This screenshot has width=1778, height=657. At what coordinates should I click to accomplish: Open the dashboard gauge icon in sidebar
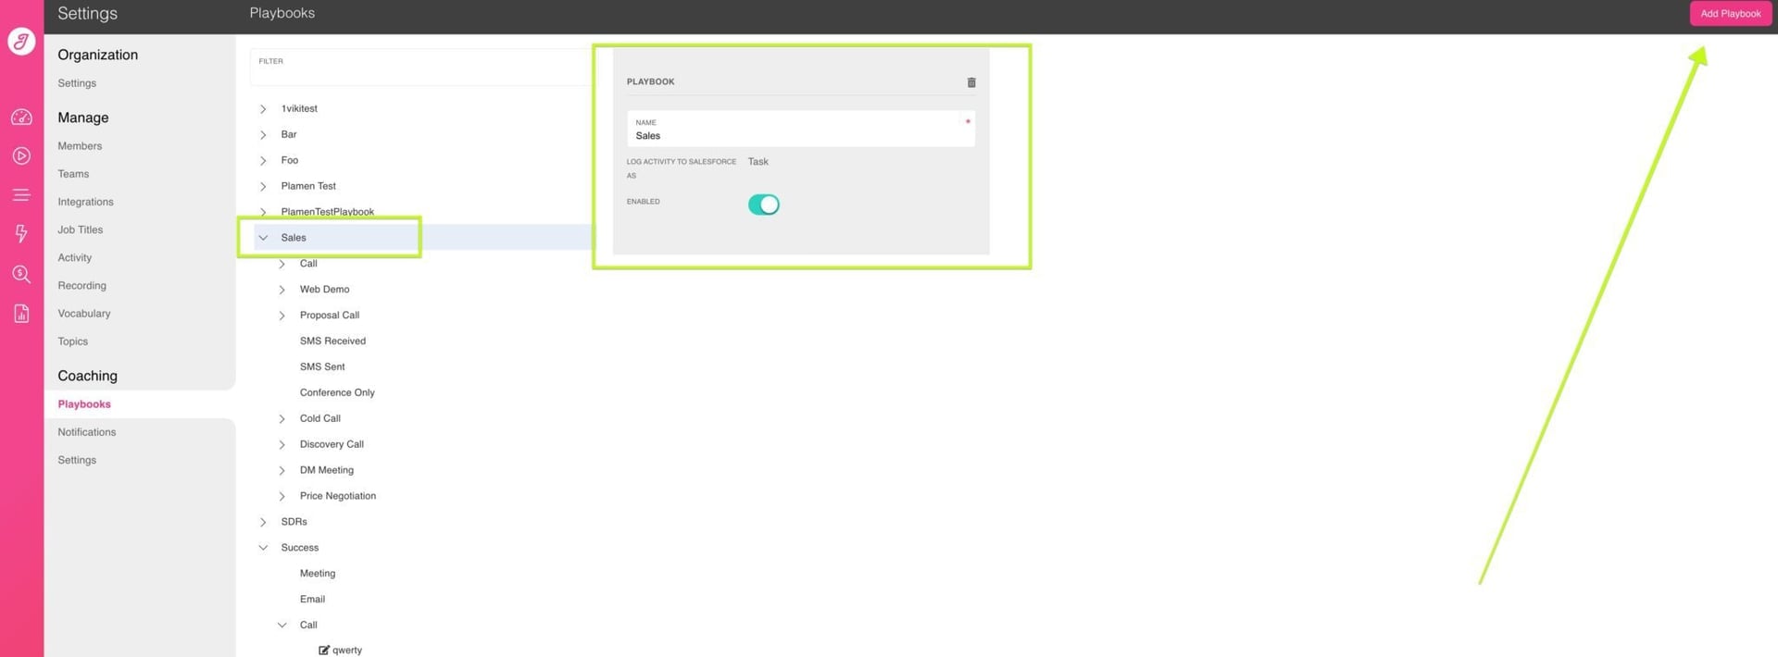click(x=21, y=118)
